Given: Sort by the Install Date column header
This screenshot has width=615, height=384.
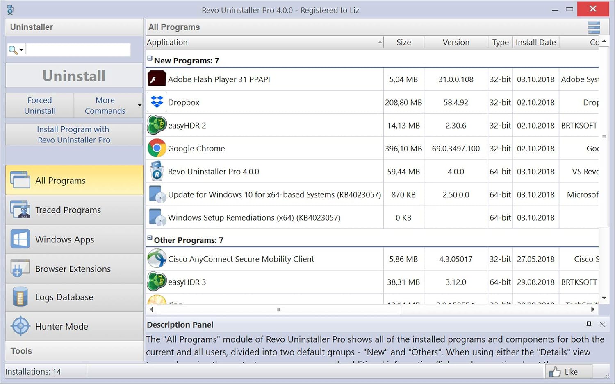Looking at the screenshot, I should tap(535, 42).
